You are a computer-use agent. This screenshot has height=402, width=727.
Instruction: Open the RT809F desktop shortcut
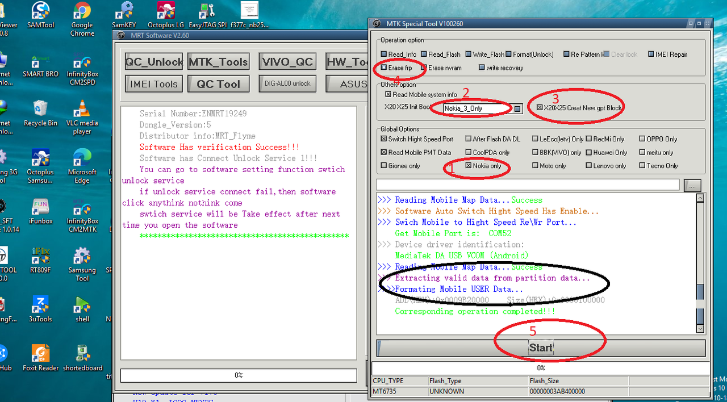pyautogui.click(x=41, y=260)
